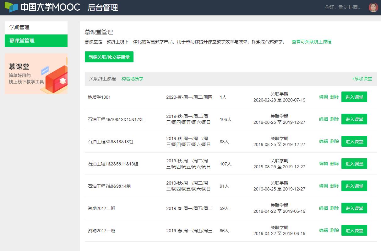
Task: Delete the 资勘2017一班 classroom
Action: (335, 231)
